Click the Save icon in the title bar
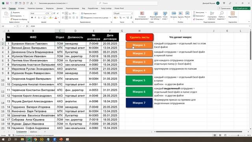This screenshot has width=252, height=142. click(x=7, y=3)
